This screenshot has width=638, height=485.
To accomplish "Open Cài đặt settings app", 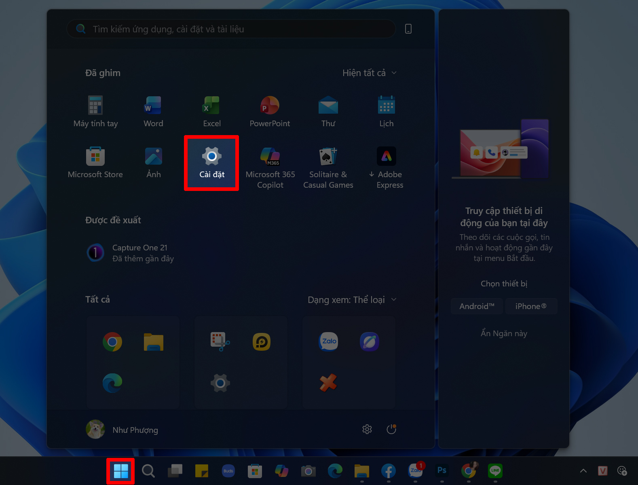I will coord(211,163).
